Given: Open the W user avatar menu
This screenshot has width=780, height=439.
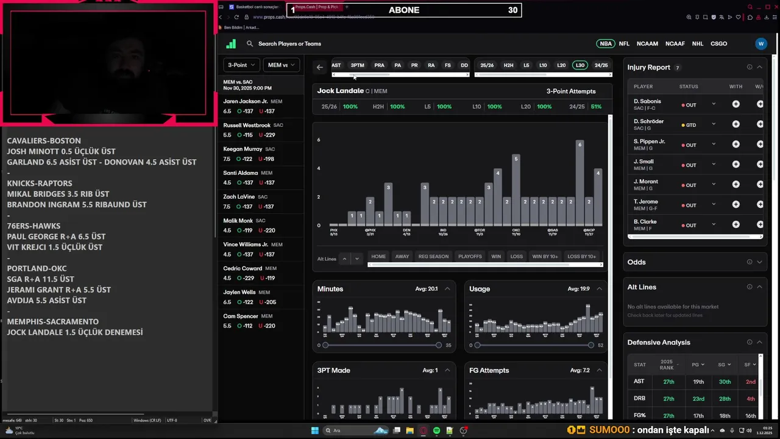Looking at the screenshot, I should coord(760,44).
